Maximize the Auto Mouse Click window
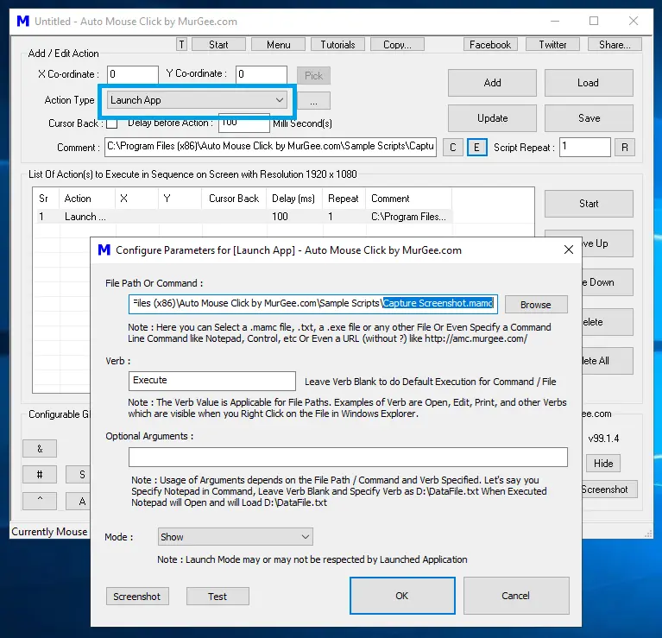 pos(594,21)
